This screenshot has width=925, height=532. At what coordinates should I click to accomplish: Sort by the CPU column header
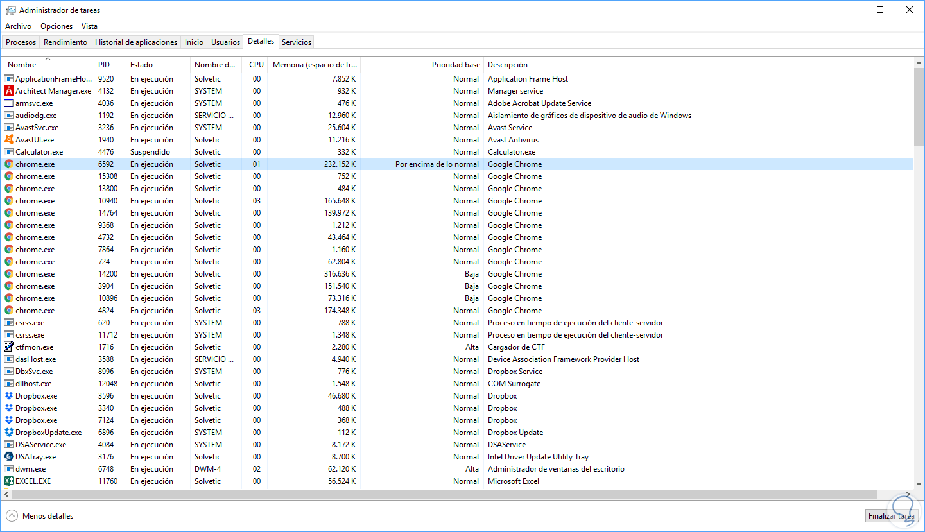click(255, 65)
